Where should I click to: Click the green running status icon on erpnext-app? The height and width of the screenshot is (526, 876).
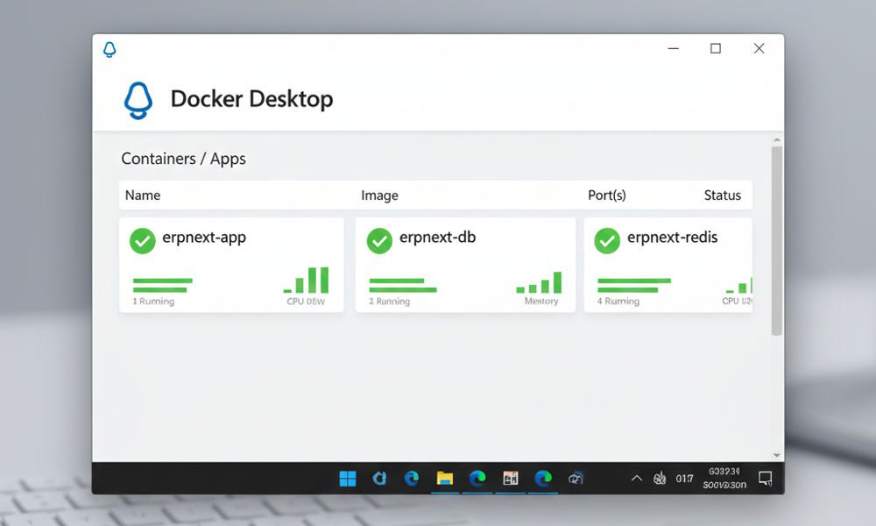tap(142, 240)
